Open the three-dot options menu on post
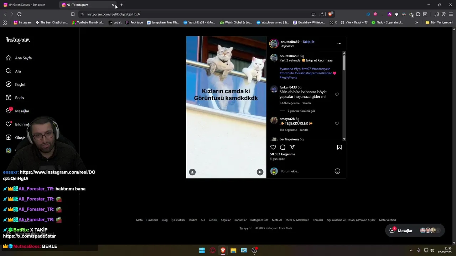Screen dimensions: 456x256 (339, 44)
